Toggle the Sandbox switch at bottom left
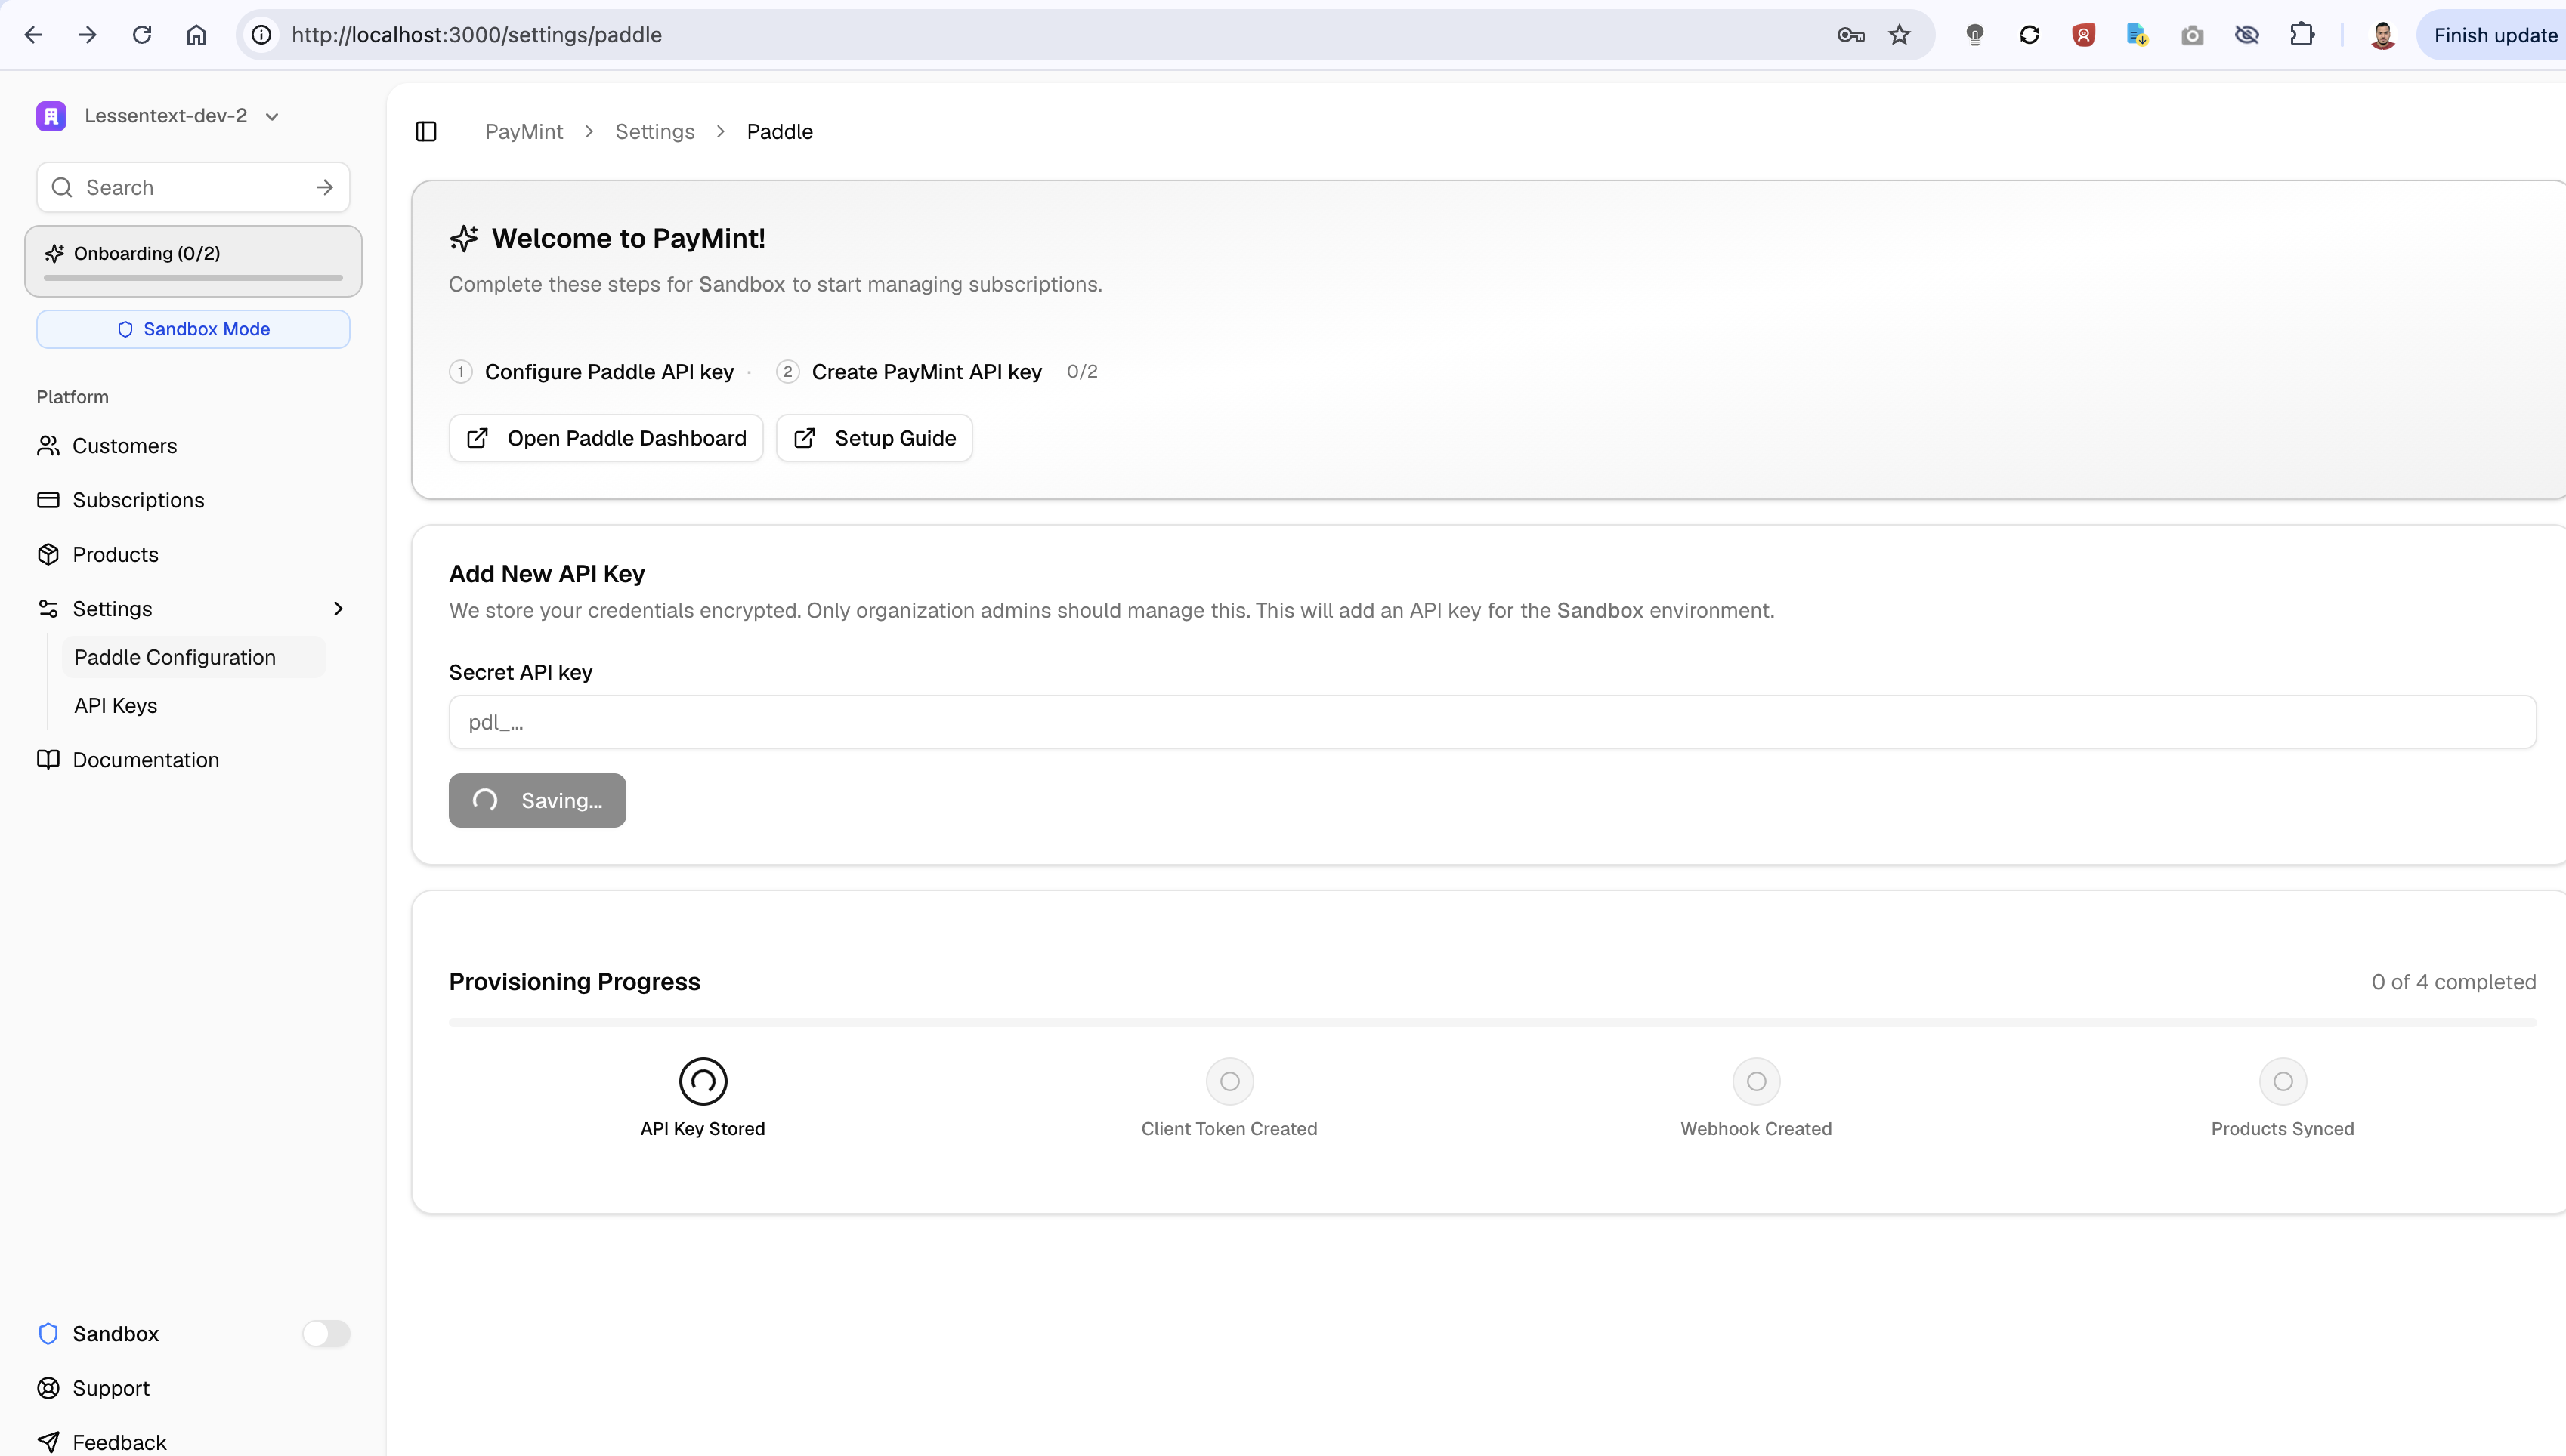Image resolution: width=2566 pixels, height=1456 pixels. pyautogui.click(x=326, y=1333)
